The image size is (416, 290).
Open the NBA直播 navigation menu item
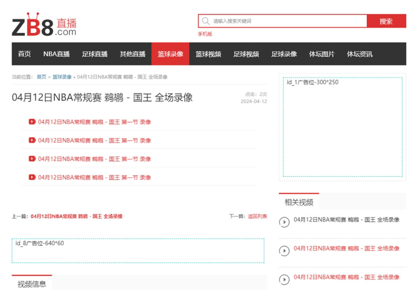(56, 54)
